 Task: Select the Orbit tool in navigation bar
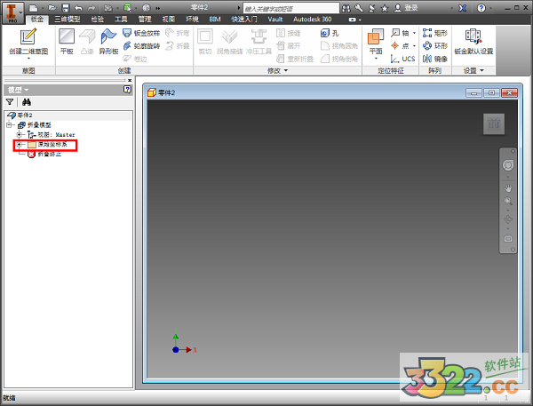(508, 219)
